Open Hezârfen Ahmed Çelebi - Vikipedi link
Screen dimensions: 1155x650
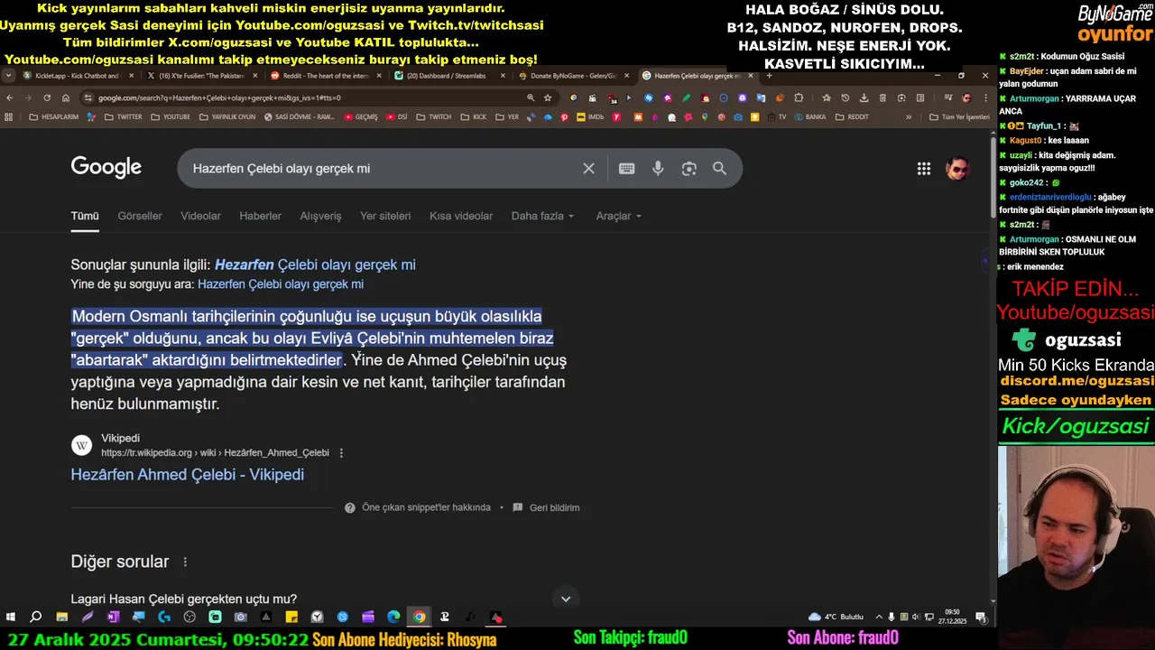(x=188, y=475)
